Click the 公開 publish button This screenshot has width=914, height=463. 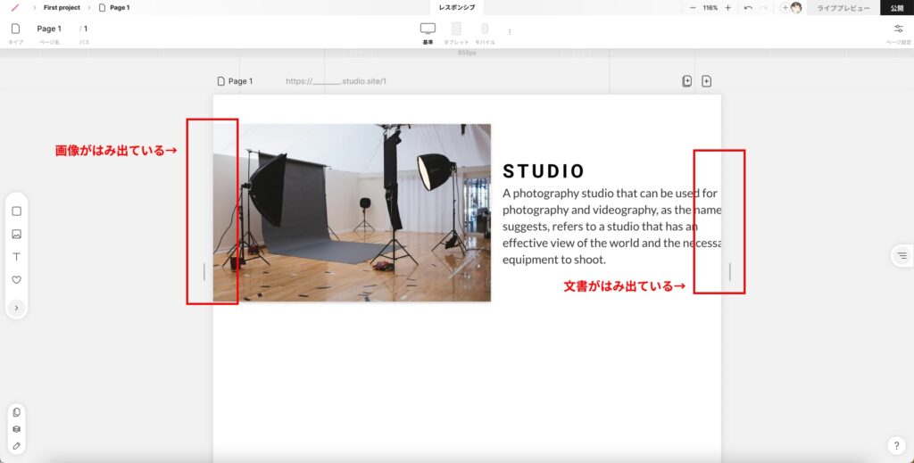click(x=896, y=7)
